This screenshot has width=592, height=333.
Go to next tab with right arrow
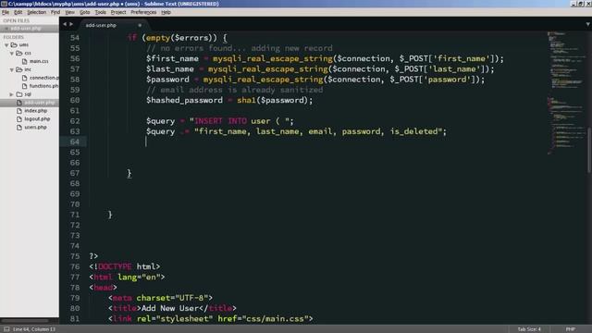71,24
